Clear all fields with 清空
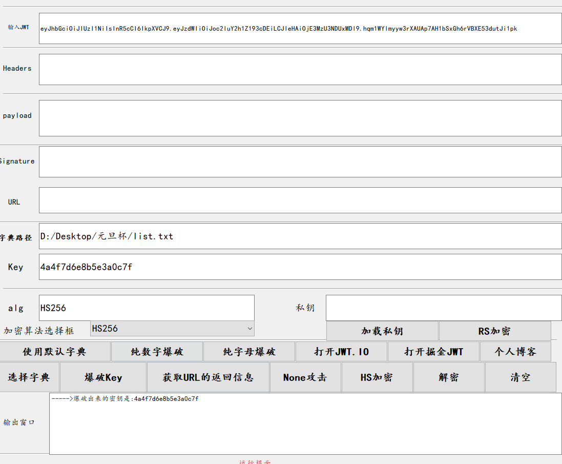This screenshot has width=562, height=464. pyautogui.click(x=520, y=377)
